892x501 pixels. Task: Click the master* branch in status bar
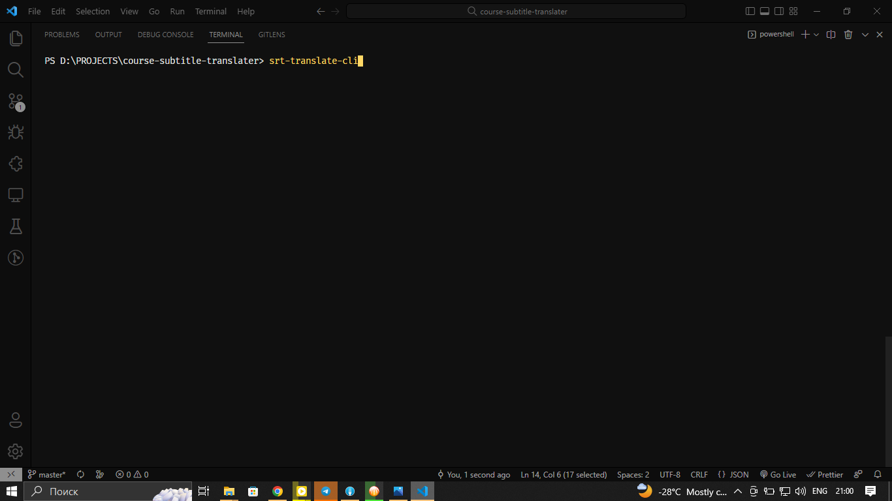click(46, 474)
